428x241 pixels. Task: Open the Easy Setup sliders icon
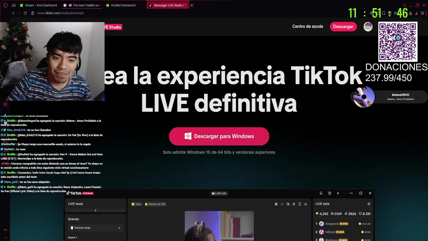pyautogui.click(x=423, y=13)
